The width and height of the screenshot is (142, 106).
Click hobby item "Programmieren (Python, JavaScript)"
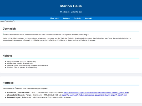coord(22,62)
